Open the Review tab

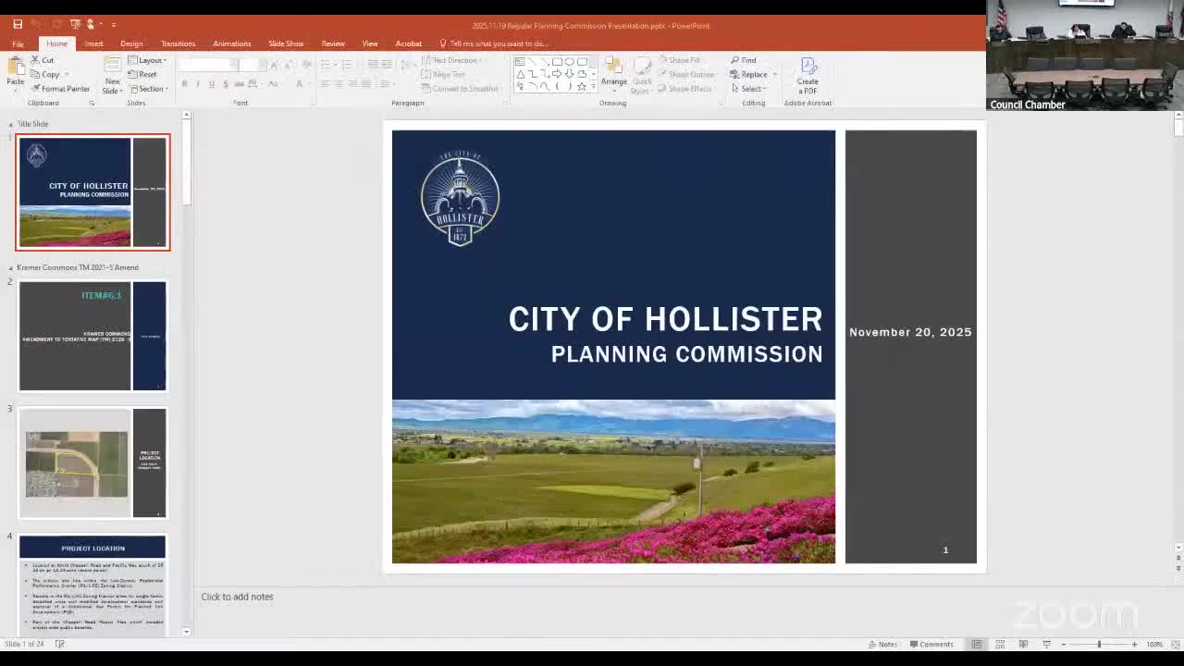click(x=333, y=43)
